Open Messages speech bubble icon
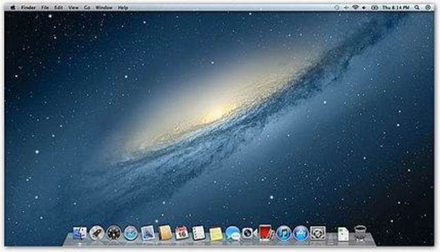 tap(232, 233)
